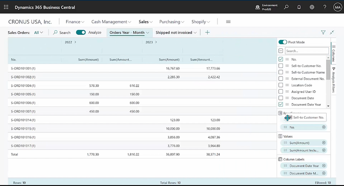Remove Document Date M... column label

click(x=324, y=173)
